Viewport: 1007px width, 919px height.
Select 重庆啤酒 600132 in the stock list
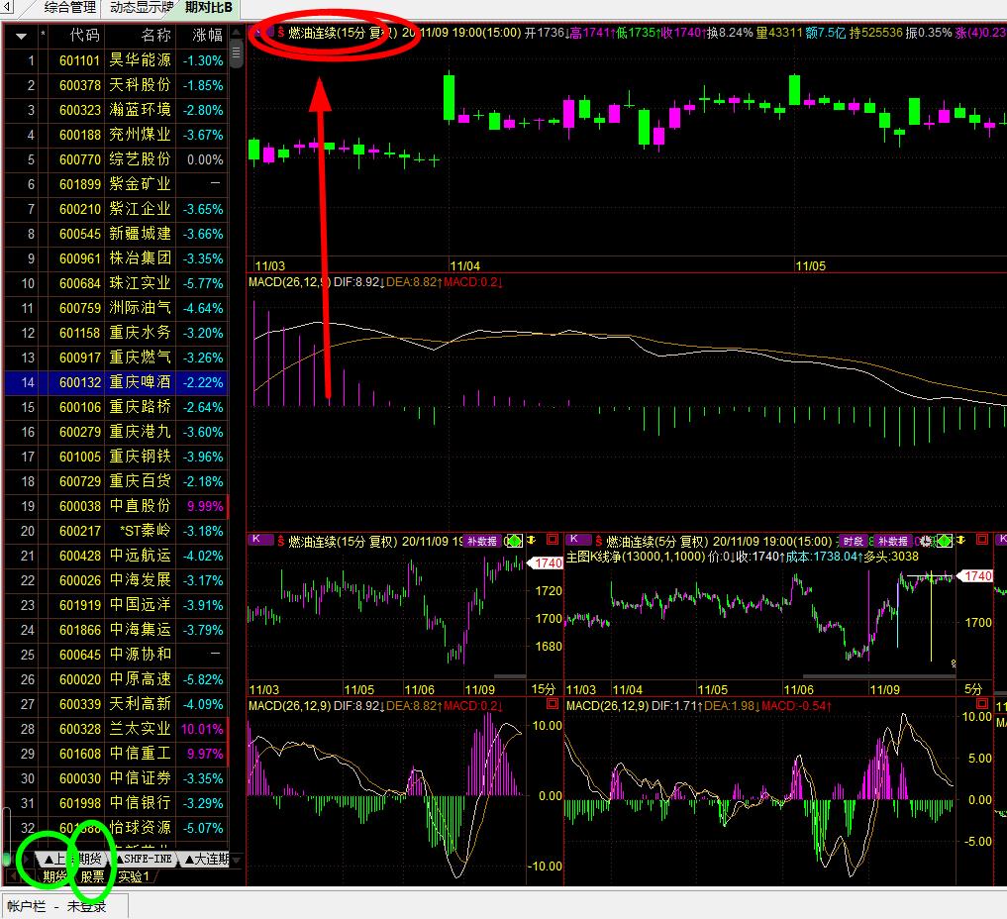click(x=140, y=382)
